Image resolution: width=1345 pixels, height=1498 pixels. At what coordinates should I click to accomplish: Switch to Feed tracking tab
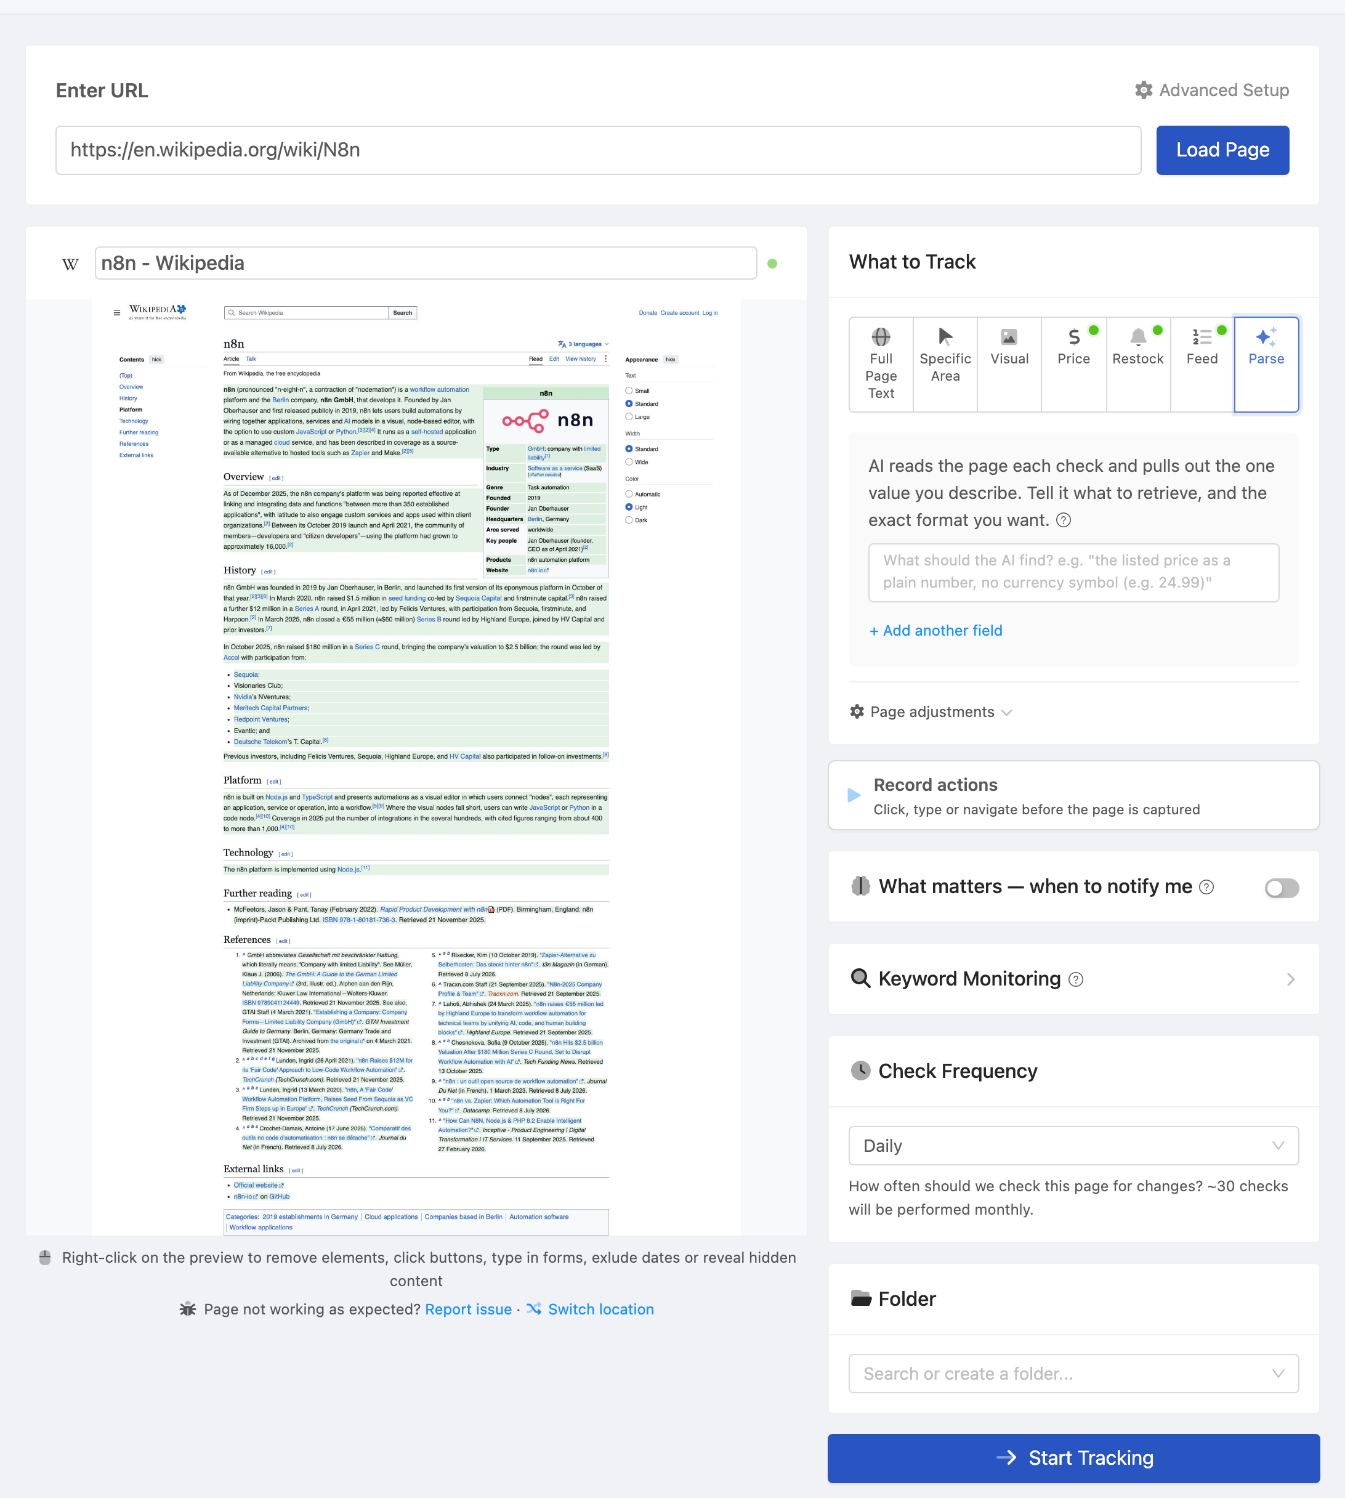point(1202,365)
